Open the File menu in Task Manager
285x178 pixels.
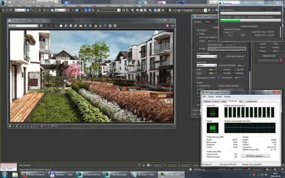204,97
